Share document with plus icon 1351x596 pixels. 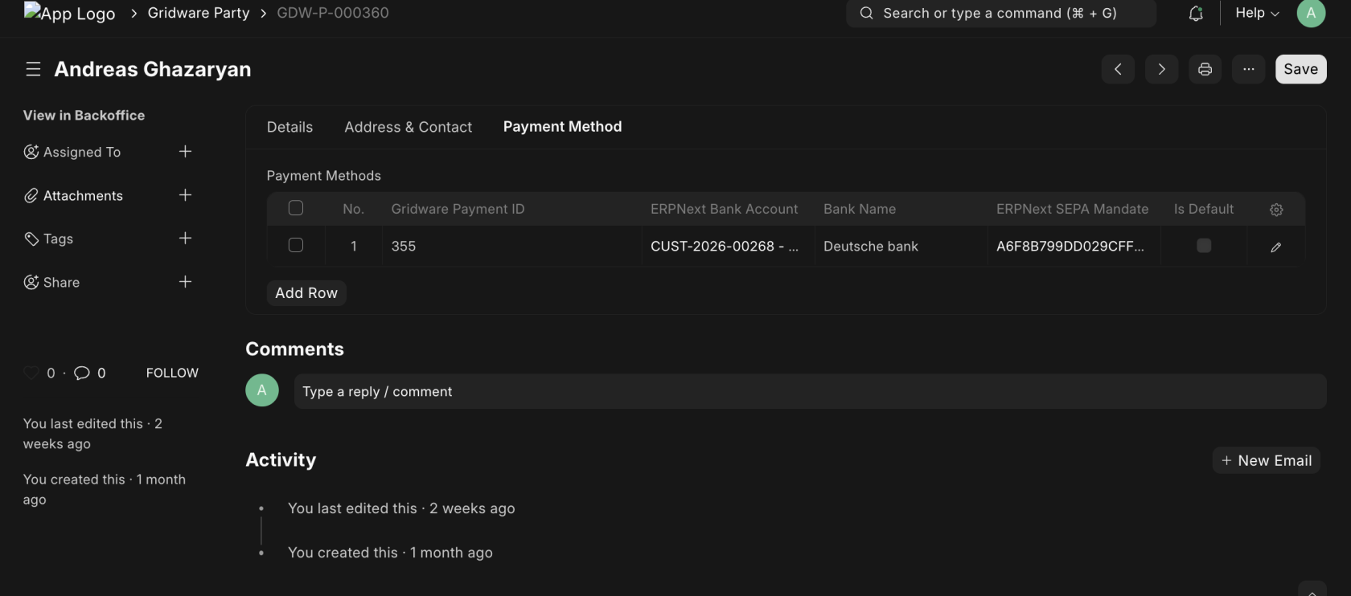(185, 282)
